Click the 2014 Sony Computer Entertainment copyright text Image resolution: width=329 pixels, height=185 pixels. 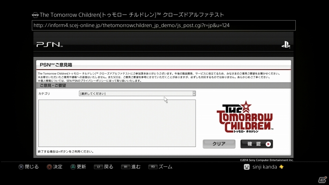(x=266, y=160)
